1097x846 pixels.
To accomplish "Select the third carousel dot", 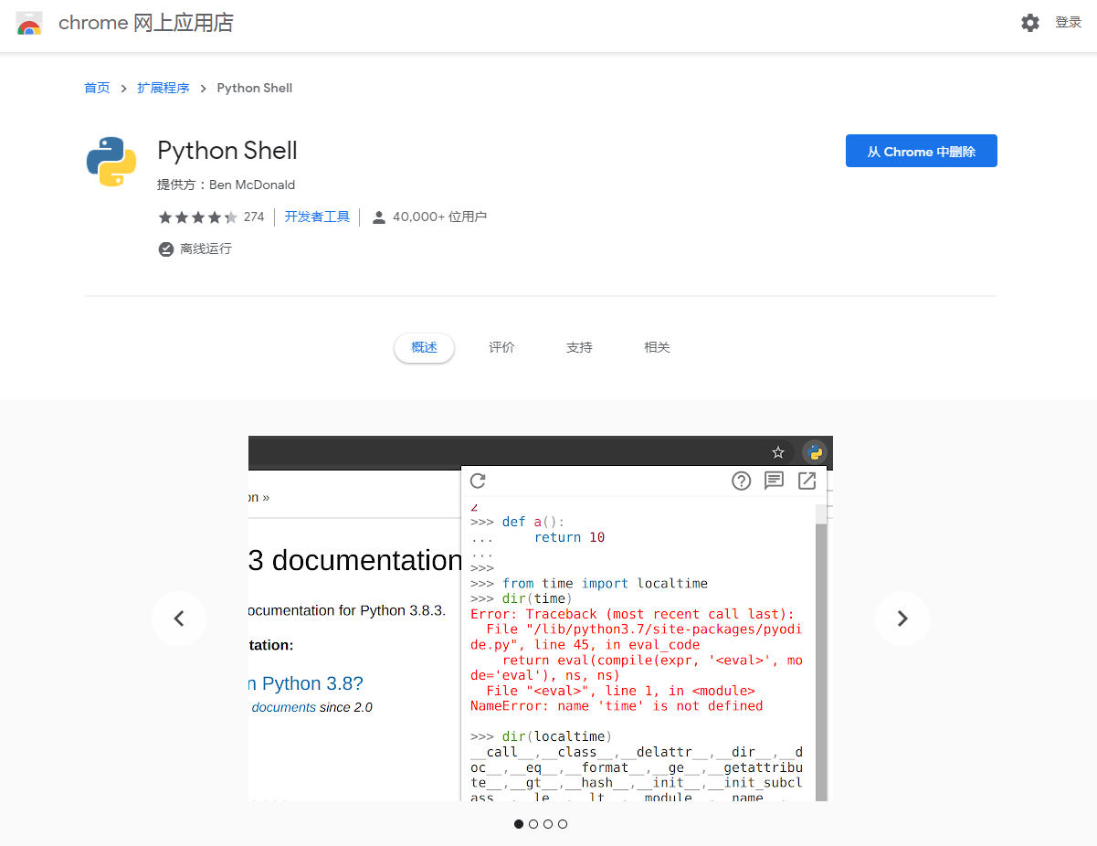I will 548,823.
